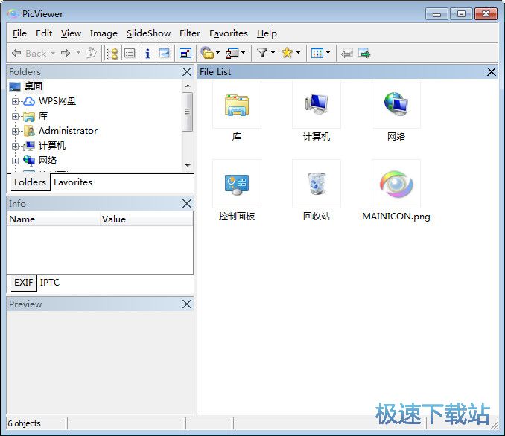Toggle the folder tree panel toolbar button
This screenshot has width=505, height=436.
112,53
